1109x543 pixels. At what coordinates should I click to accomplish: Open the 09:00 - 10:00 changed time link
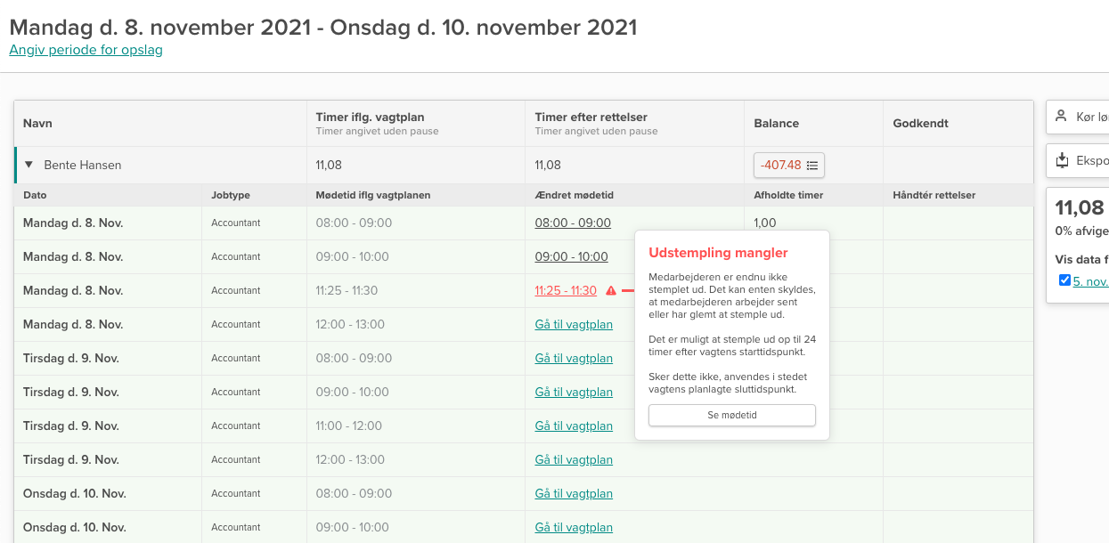click(x=571, y=257)
